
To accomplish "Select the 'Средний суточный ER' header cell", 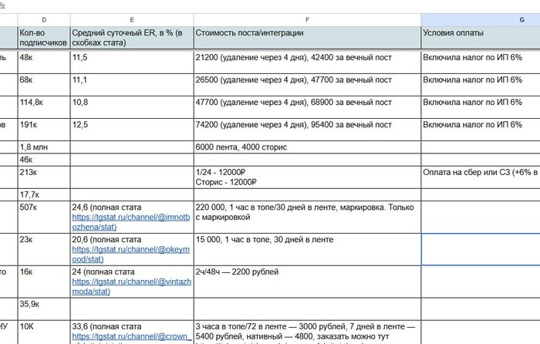I will pyautogui.click(x=132, y=38).
